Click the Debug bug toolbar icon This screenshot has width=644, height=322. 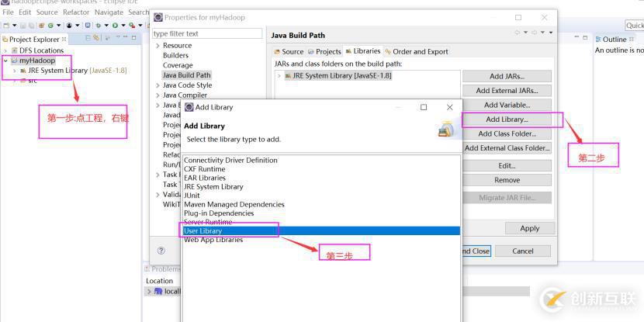coord(99,26)
